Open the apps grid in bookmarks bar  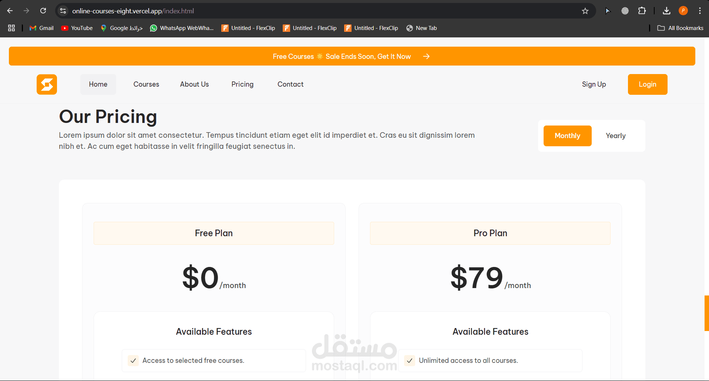point(11,28)
